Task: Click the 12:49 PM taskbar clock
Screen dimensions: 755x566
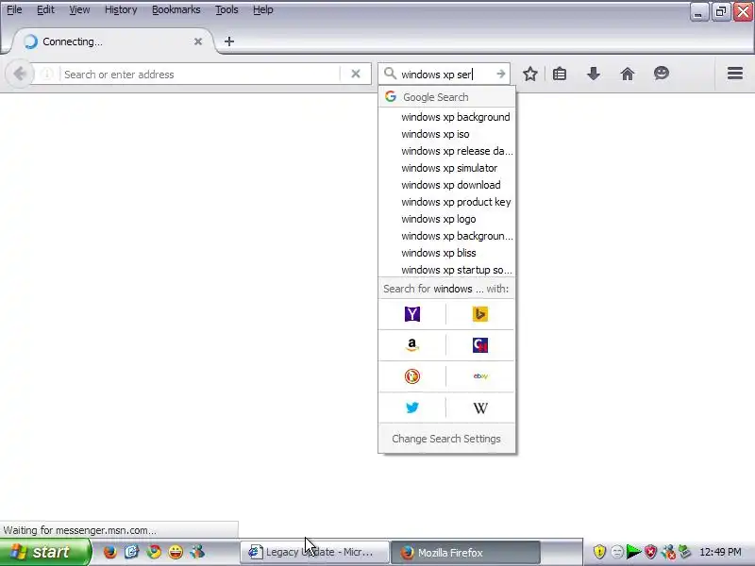Action: coord(720,552)
